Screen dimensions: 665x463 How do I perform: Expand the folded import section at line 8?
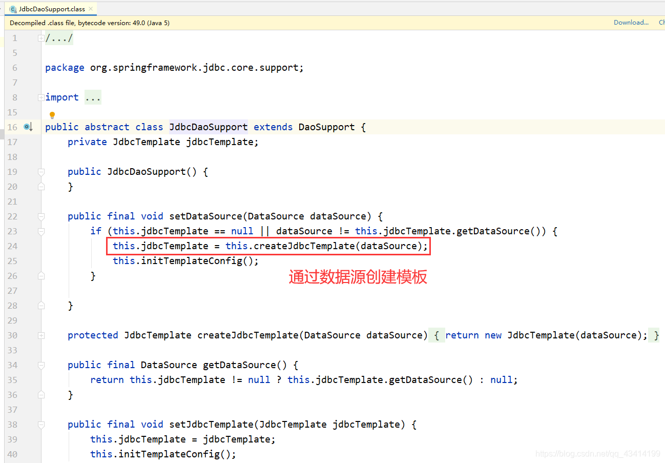41,97
